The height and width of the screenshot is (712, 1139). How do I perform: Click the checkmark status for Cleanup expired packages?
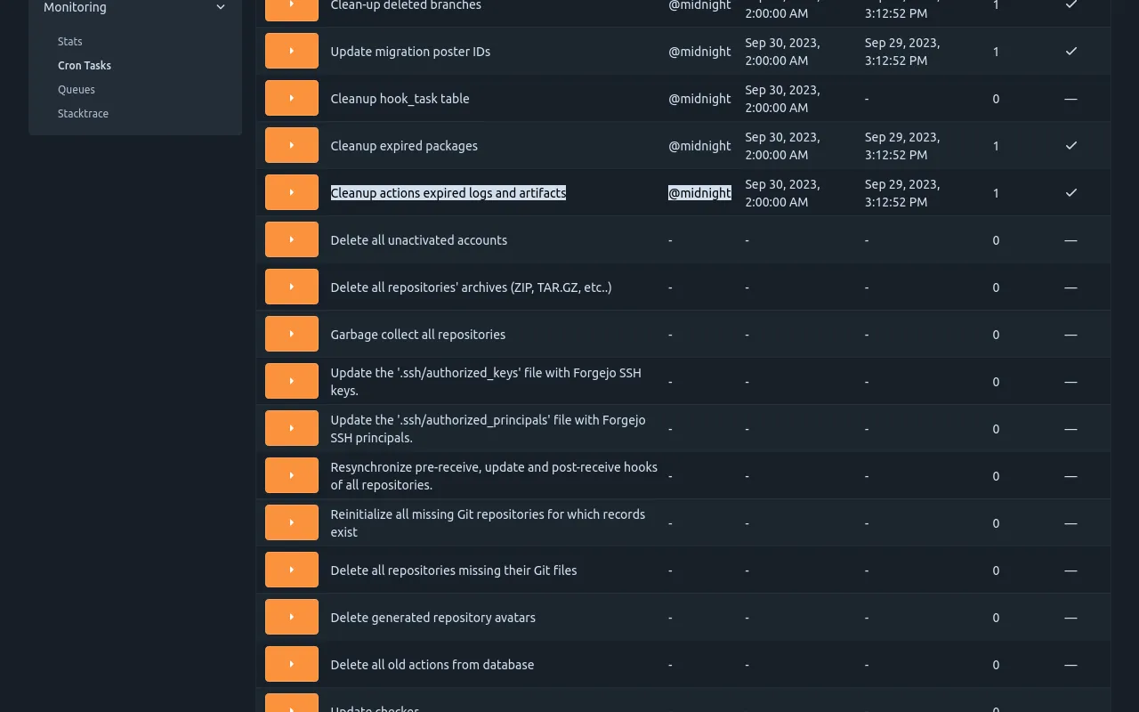point(1070,145)
